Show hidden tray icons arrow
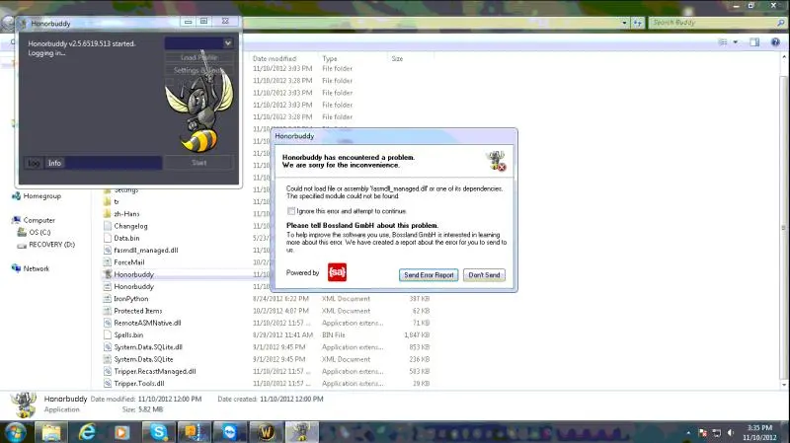This screenshot has height=443, width=790. pyautogui.click(x=688, y=433)
